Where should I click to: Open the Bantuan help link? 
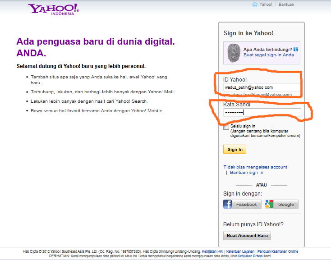coord(286,5)
